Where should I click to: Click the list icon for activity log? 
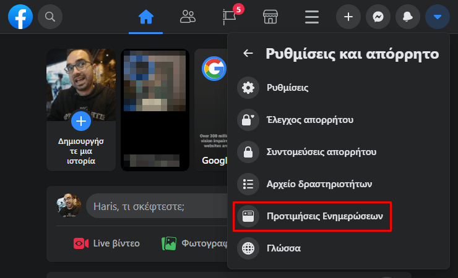coord(248,184)
